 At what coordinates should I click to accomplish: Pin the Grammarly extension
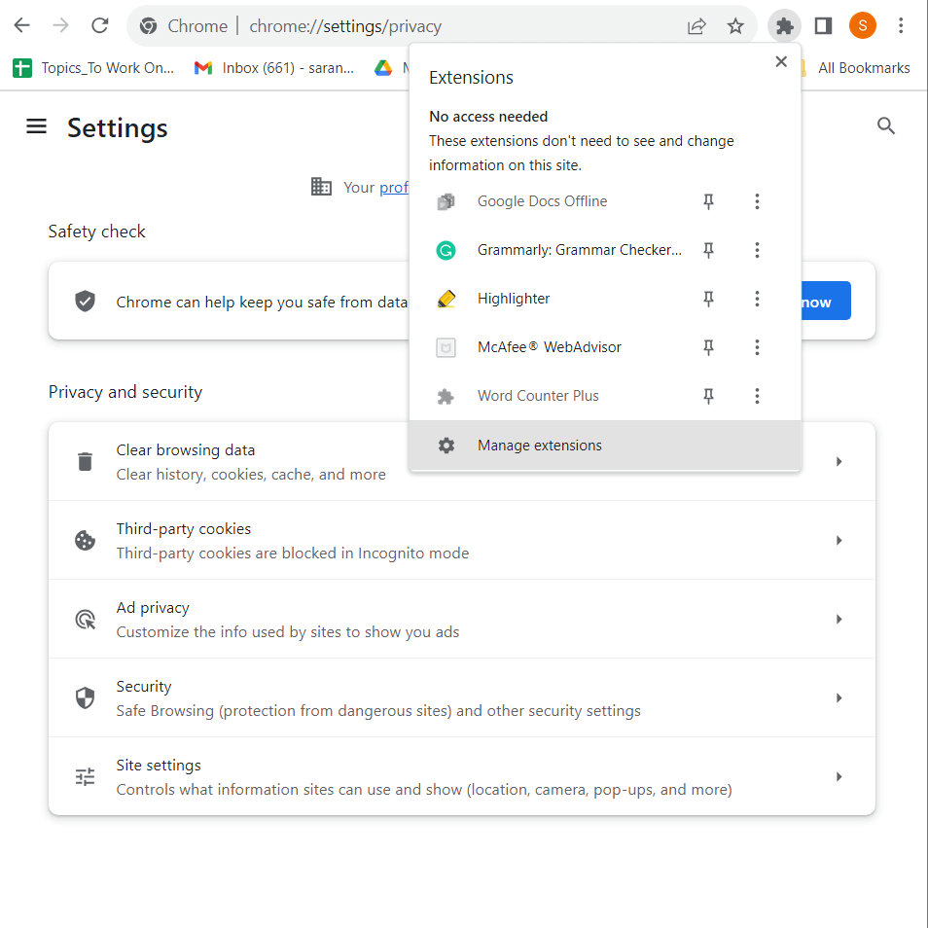coord(709,250)
